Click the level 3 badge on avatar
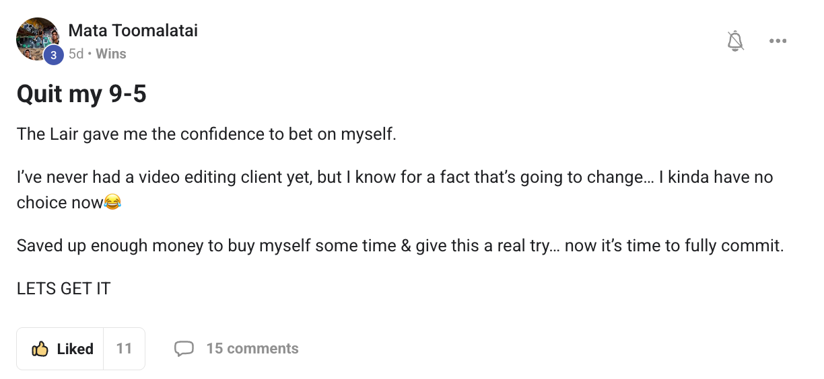The image size is (824, 379). coord(53,56)
